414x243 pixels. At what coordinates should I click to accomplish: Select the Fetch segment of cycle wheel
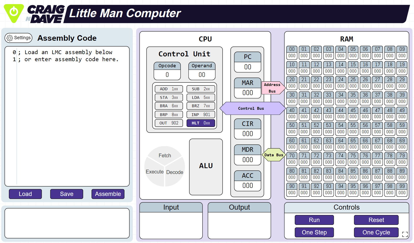pyautogui.click(x=165, y=155)
